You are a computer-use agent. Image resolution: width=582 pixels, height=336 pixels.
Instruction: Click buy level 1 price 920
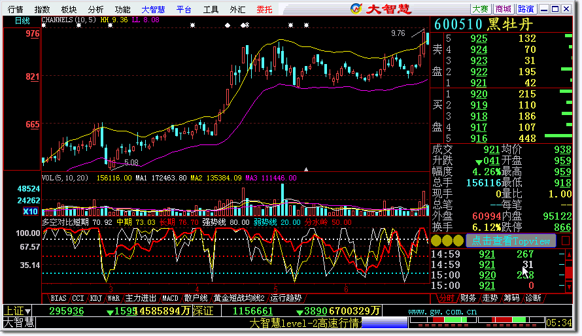pos(479,94)
